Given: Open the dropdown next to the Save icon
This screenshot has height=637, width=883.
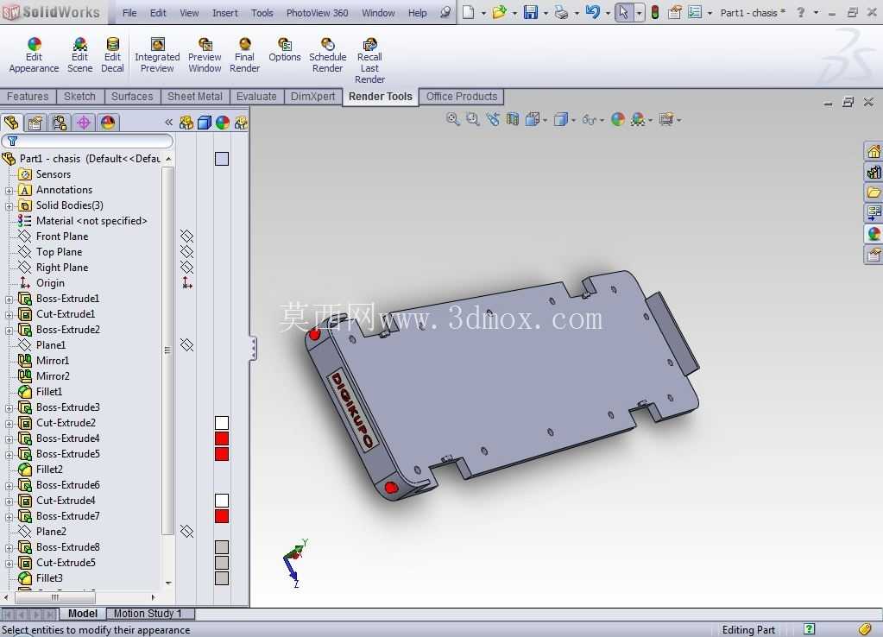Looking at the screenshot, I should [546, 12].
